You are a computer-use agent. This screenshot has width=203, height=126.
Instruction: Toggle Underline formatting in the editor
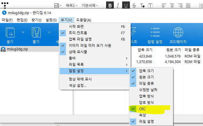(126, 5)
